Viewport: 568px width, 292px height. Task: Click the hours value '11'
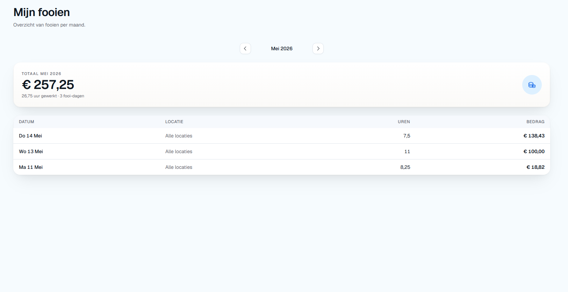click(x=407, y=151)
